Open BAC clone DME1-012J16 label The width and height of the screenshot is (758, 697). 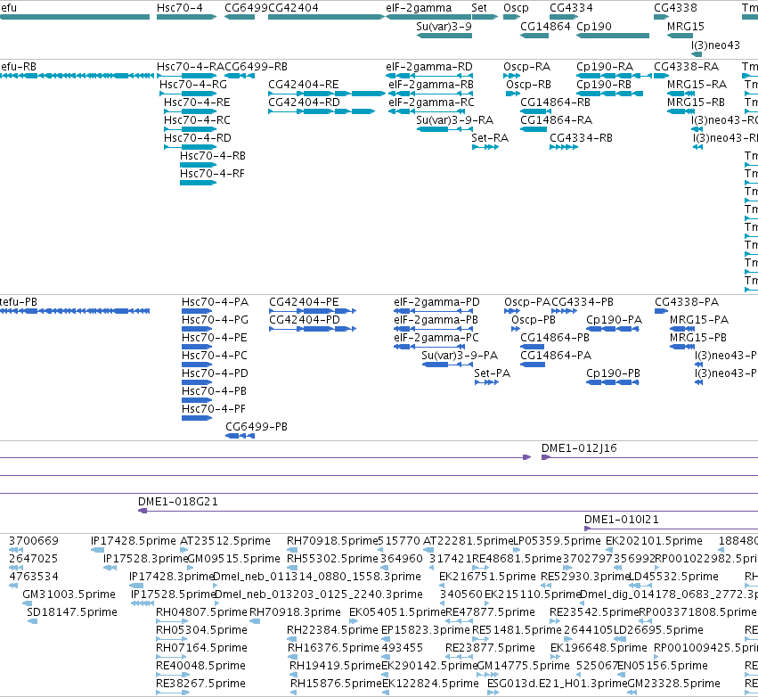[579, 448]
